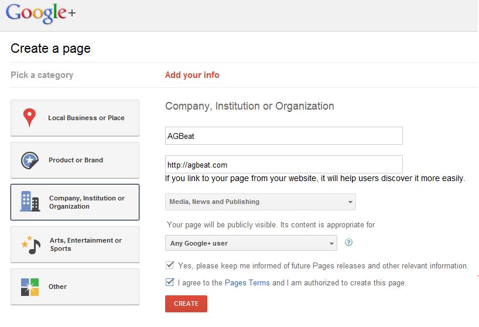Click the blue office buildings icon
The width and height of the screenshot is (479, 327).
30,202
